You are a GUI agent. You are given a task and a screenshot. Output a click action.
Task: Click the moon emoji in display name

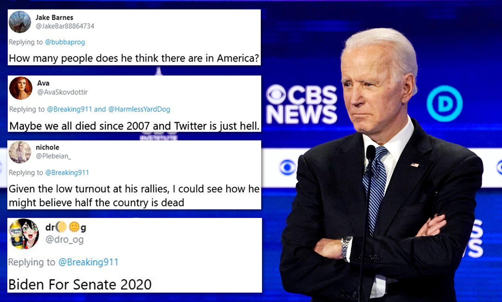point(61,227)
